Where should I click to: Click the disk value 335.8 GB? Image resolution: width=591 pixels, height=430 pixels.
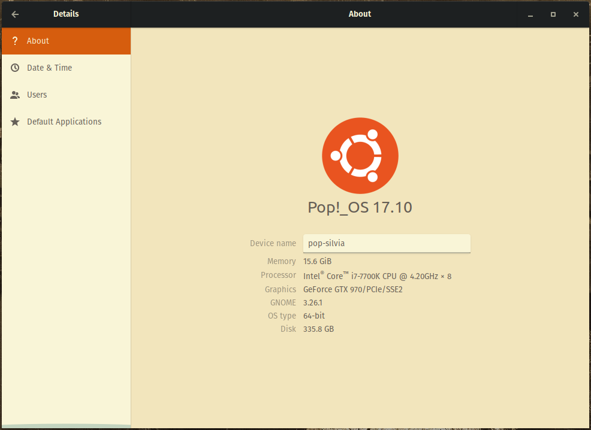coord(318,329)
